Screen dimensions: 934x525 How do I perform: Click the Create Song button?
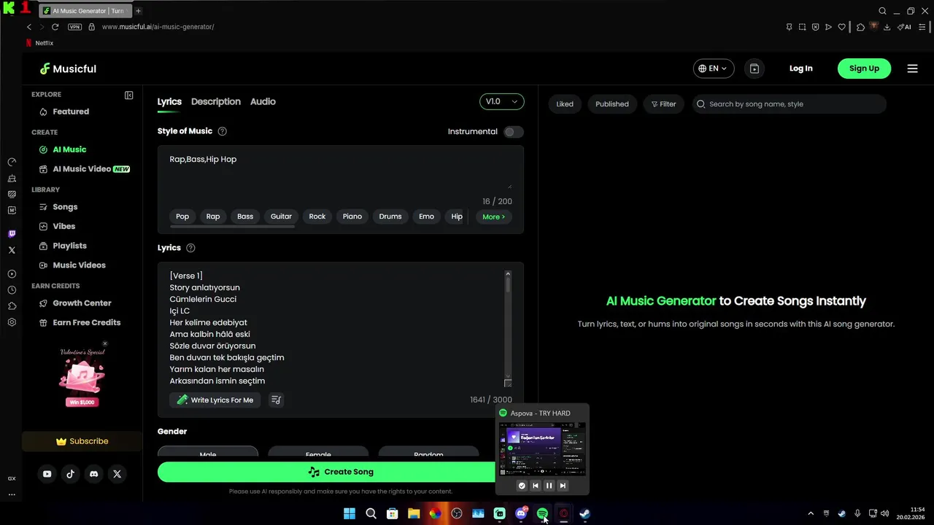[x=340, y=472]
